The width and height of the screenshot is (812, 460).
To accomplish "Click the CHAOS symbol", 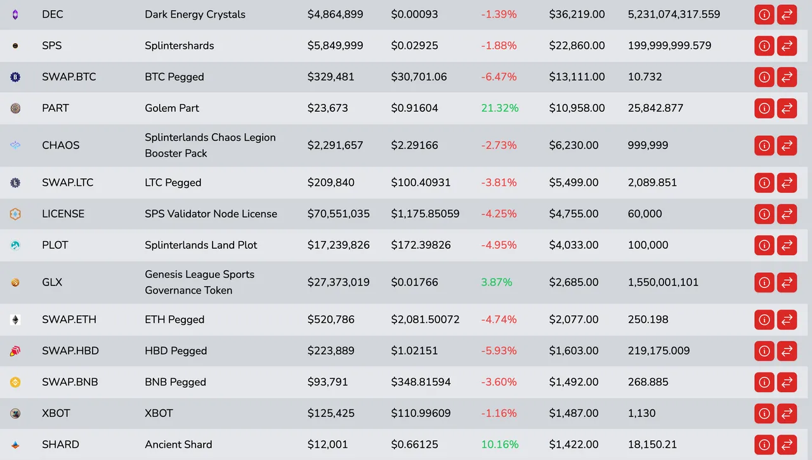I will (61, 145).
